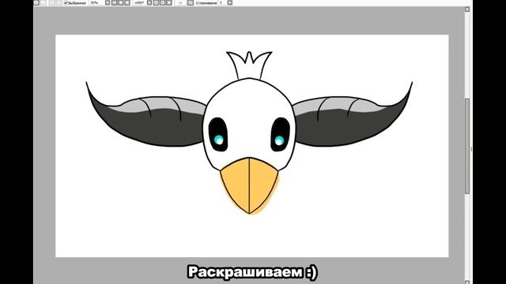
Task: Click the Сглаживание stabilizer value field
Action: click(222, 2)
